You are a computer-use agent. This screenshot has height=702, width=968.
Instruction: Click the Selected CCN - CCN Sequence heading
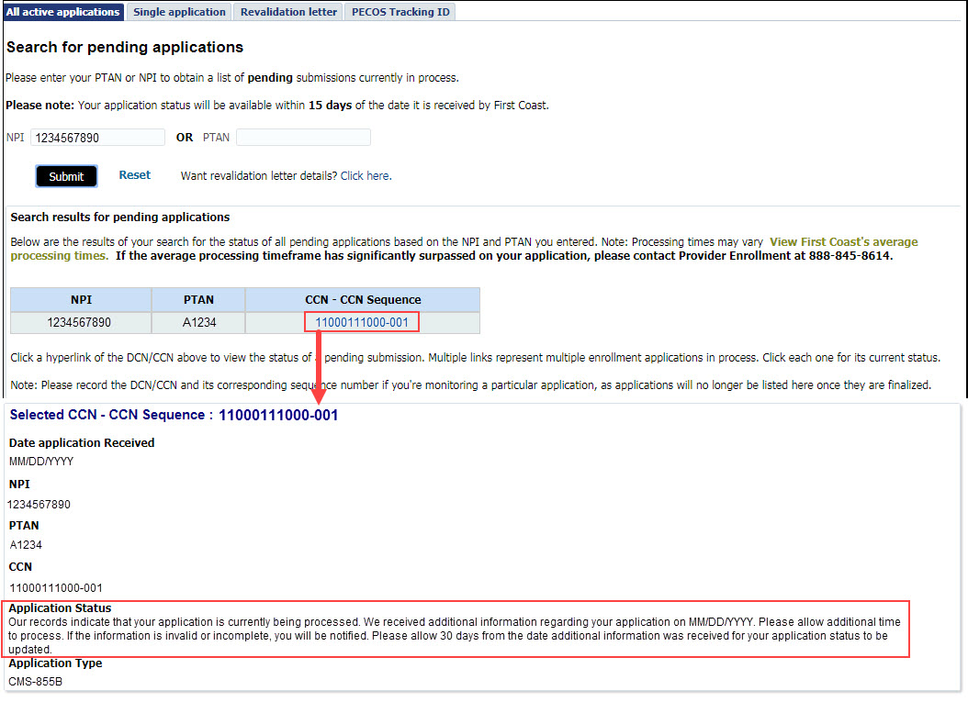[x=174, y=416]
